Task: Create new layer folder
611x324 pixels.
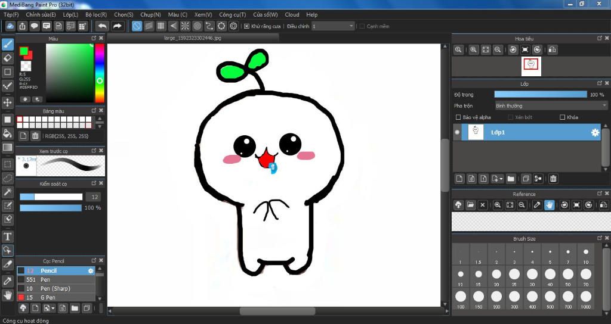Action: tap(511, 179)
